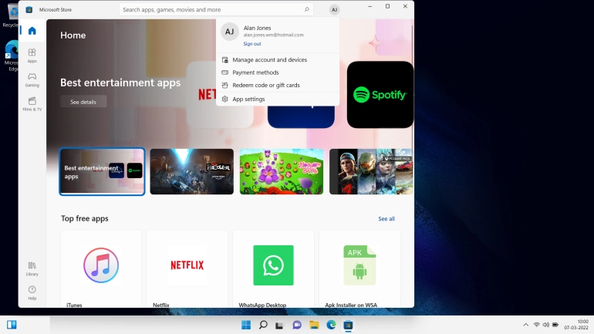Click the search magnifier icon
The width and height of the screenshot is (594, 334).
[x=306, y=9]
